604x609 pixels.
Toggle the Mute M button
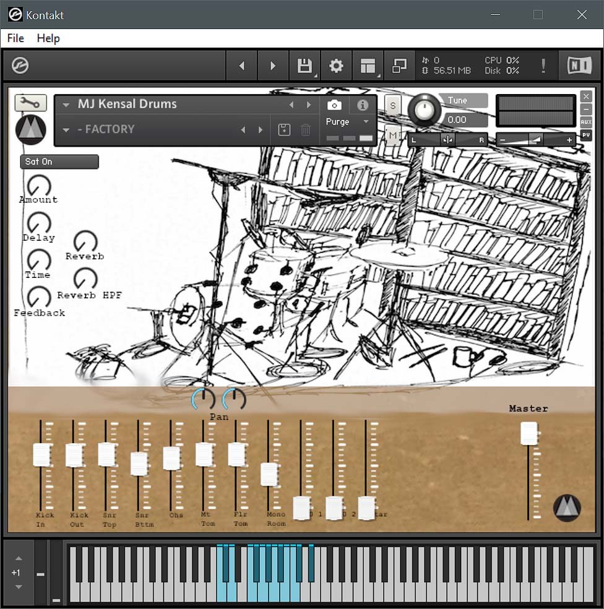(x=392, y=134)
